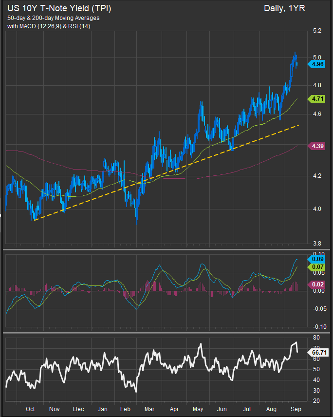Click the green 4.71 50-day average tag
333x417 pixels.
(x=316, y=99)
